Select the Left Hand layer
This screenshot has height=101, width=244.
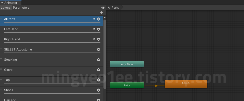point(51,31)
